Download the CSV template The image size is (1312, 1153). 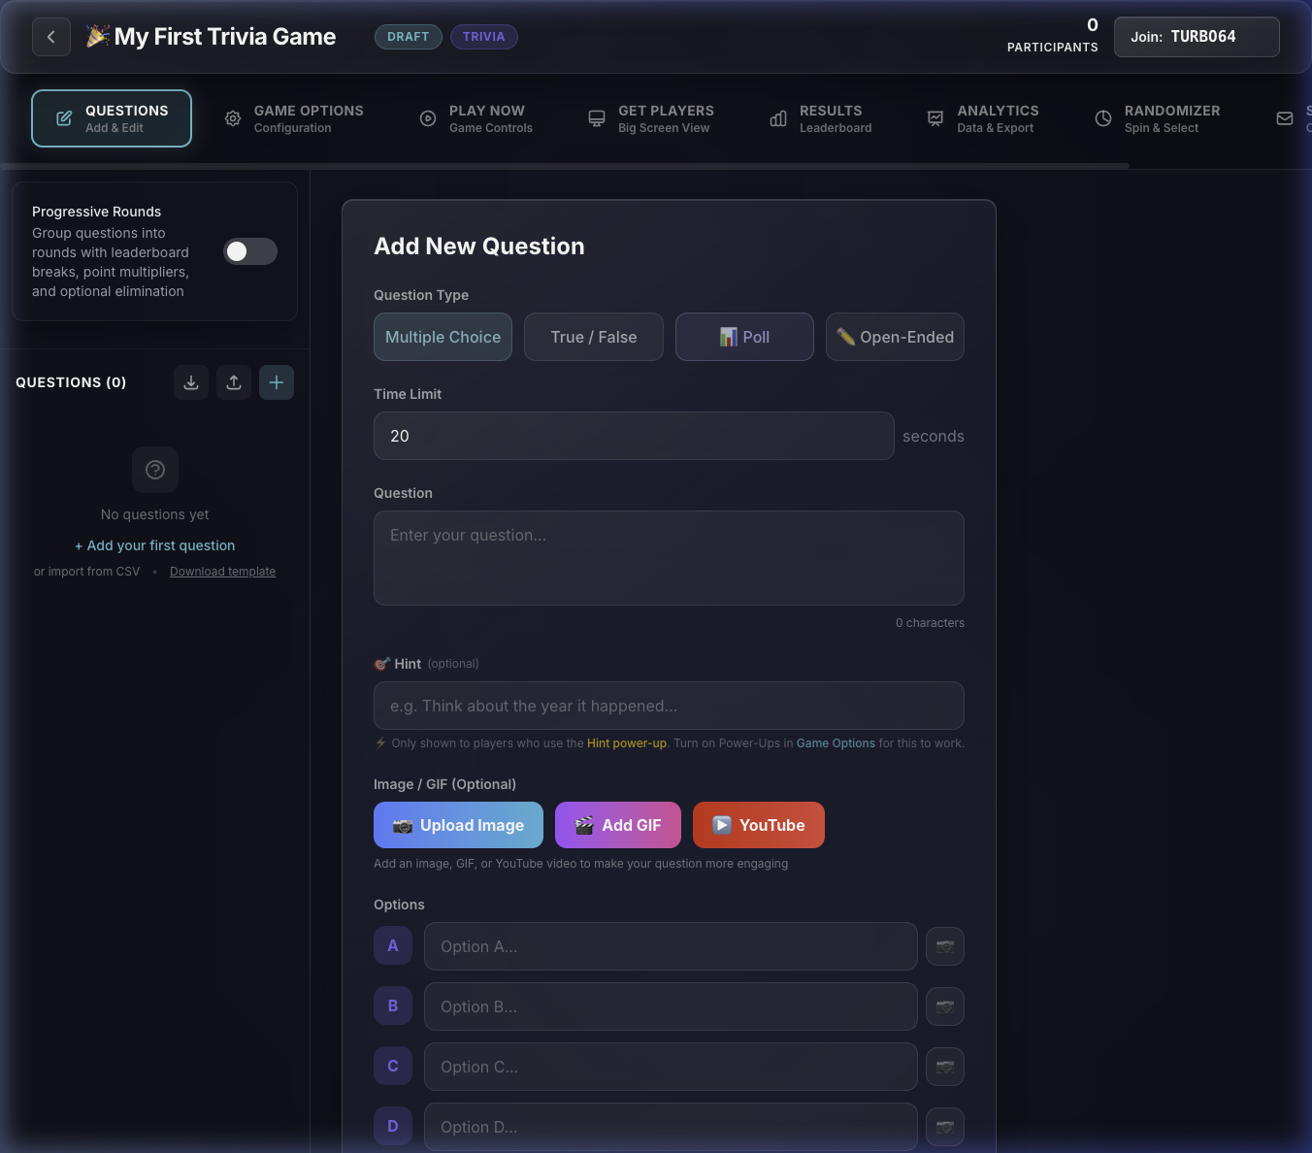click(x=222, y=571)
